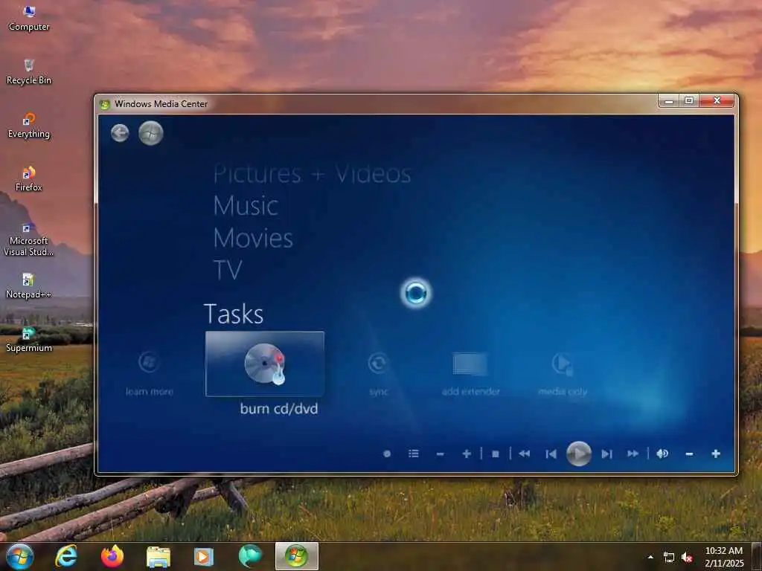This screenshot has height=571, width=762.
Task: Open the Pictures + Videos menu
Action: (x=312, y=174)
